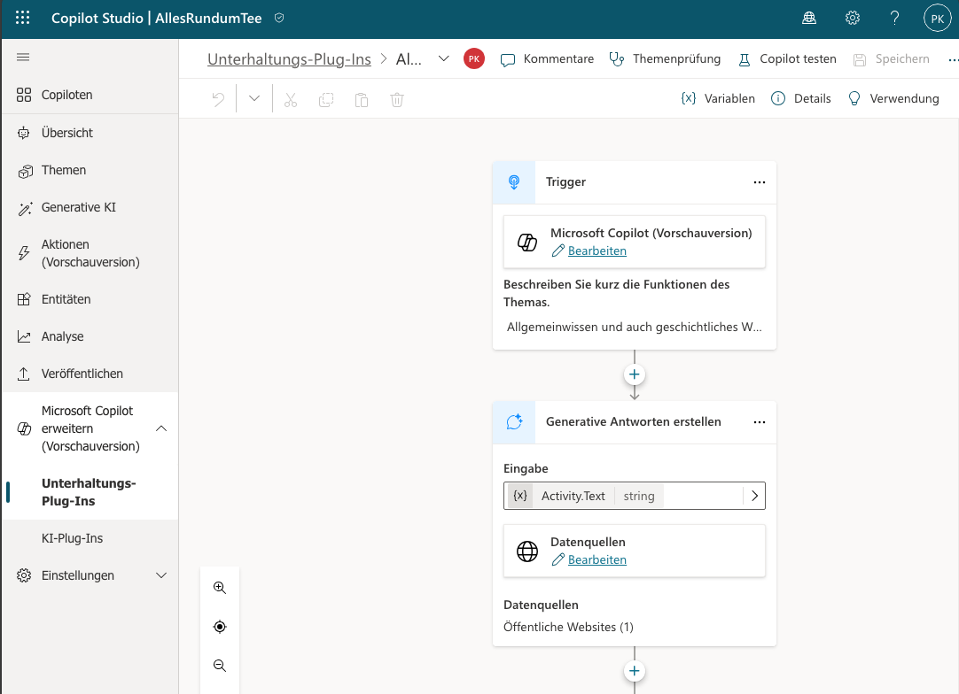
Task: Click Bearbeiten under Microsoft Copilot trigger
Action: pyautogui.click(x=596, y=251)
